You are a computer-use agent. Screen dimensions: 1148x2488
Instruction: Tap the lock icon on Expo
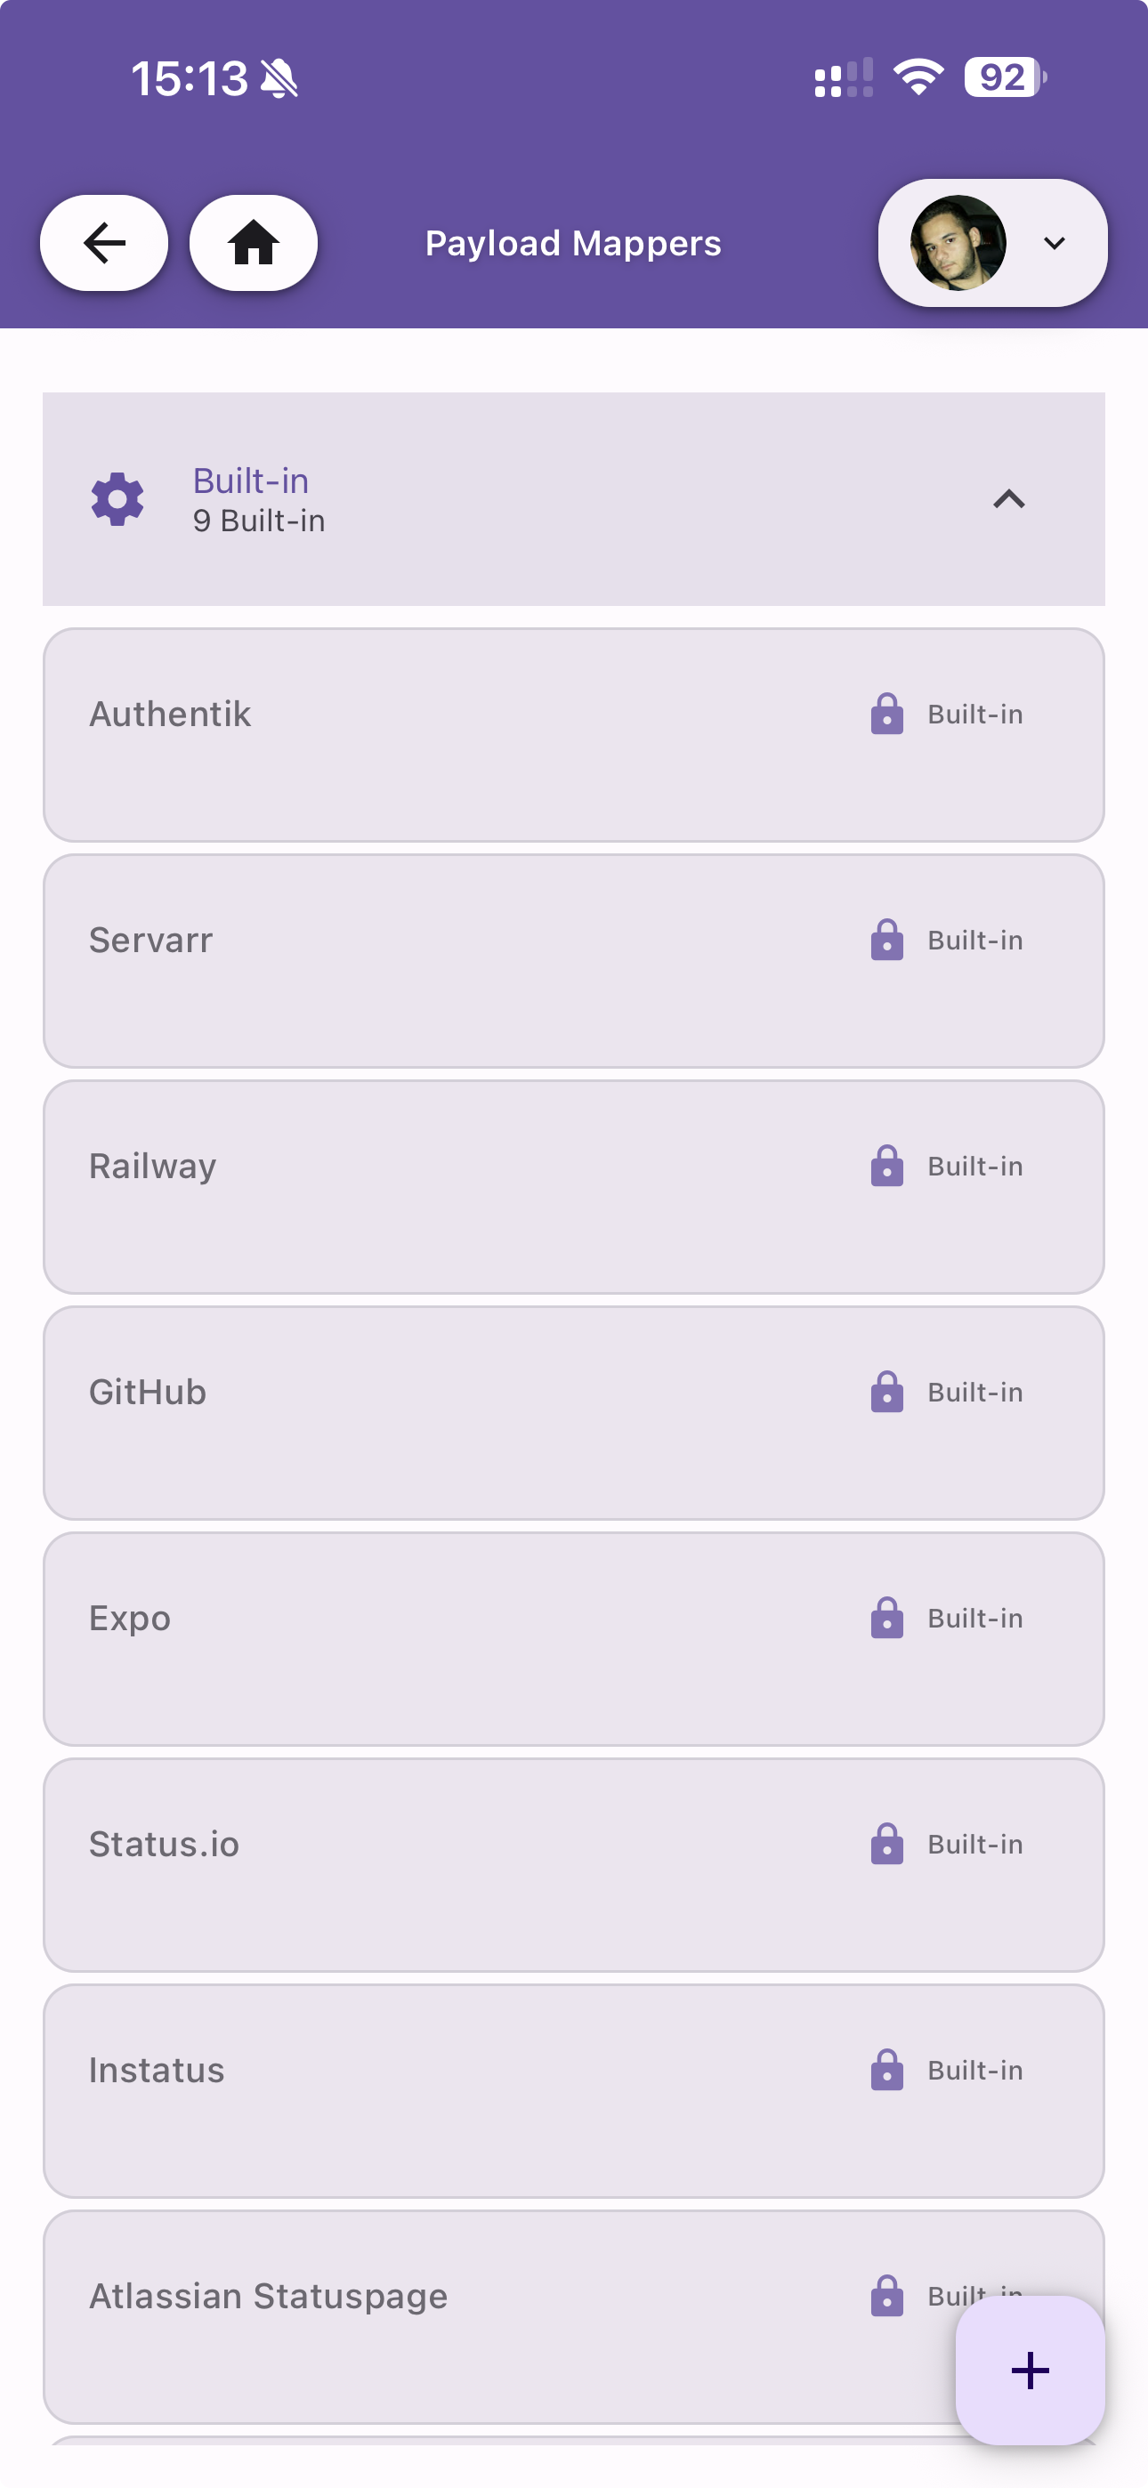point(886,1619)
